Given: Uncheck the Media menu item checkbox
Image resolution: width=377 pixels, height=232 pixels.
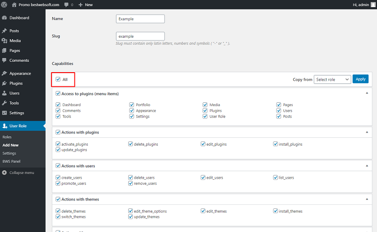Looking at the screenshot, I should pyautogui.click(x=205, y=105).
